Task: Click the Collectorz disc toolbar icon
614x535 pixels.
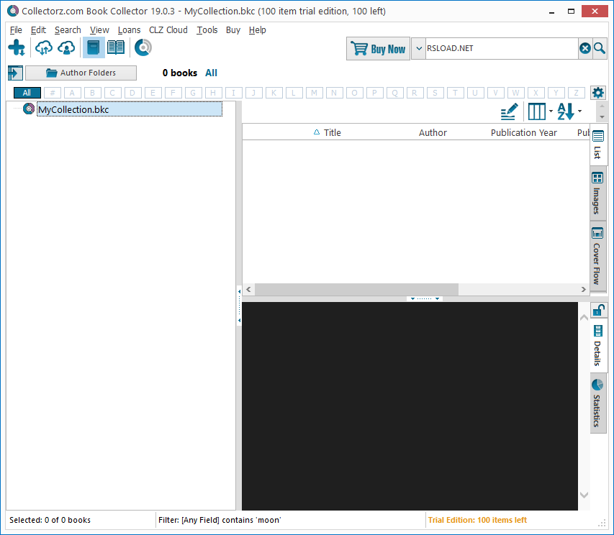Action: 143,47
